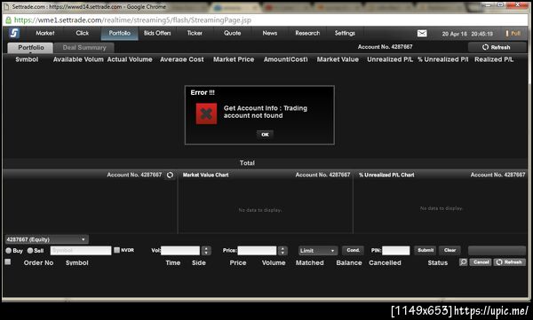The height and width of the screenshot is (320, 533).
Task: Open the Ticker menu
Action: tap(195, 34)
